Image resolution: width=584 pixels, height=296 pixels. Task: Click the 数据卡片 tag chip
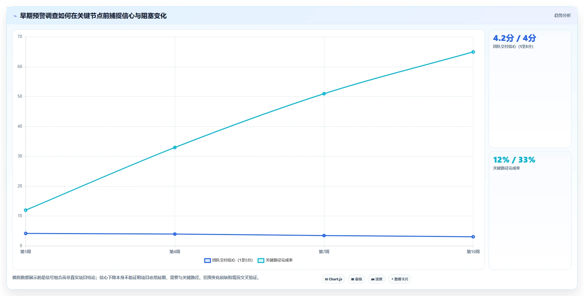coord(400,279)
